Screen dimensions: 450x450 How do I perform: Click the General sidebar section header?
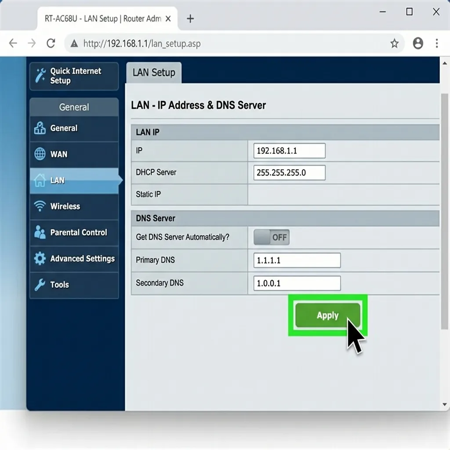[x=74, y=107]
